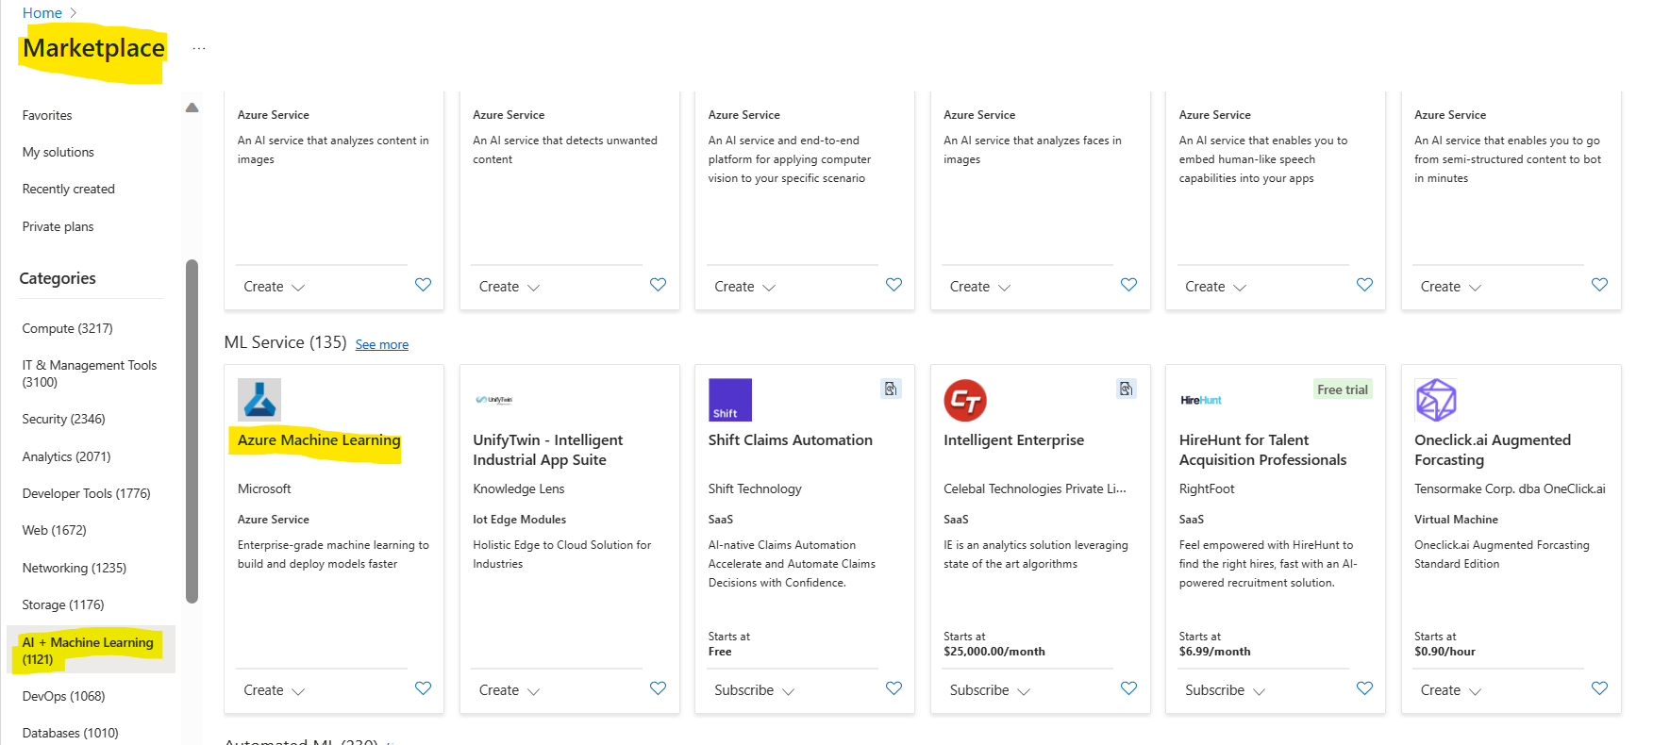1670x745 pixels.
Task: Select IT & Management Tools category
Action: point(90,373)
